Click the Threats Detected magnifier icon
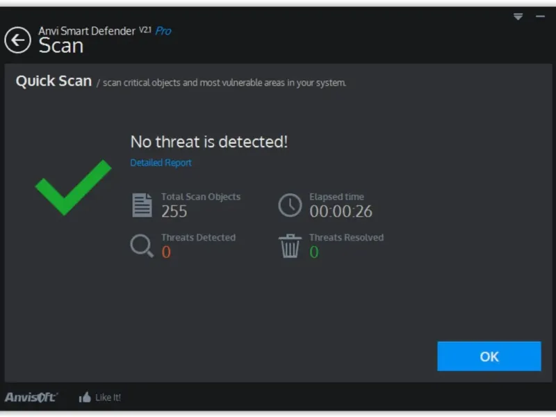The width and height of the screenshot is (556, 417). click(142, 245)
